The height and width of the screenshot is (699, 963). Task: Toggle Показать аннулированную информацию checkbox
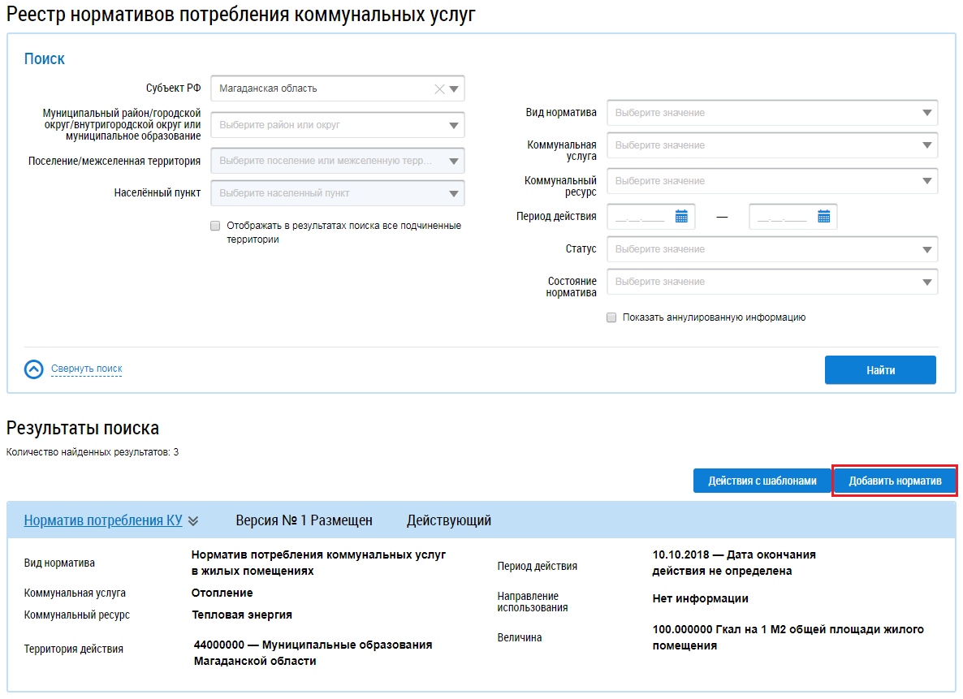tap(611, 318)
